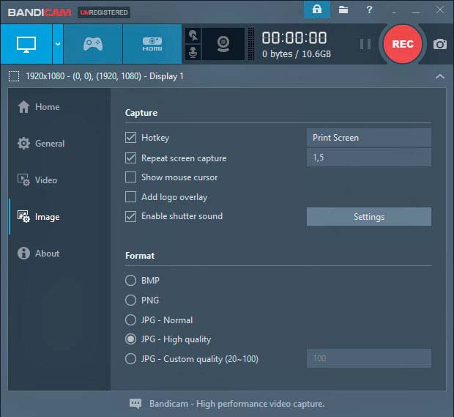
Task: Open logo overlay Settings button
Action: (369, 217)
